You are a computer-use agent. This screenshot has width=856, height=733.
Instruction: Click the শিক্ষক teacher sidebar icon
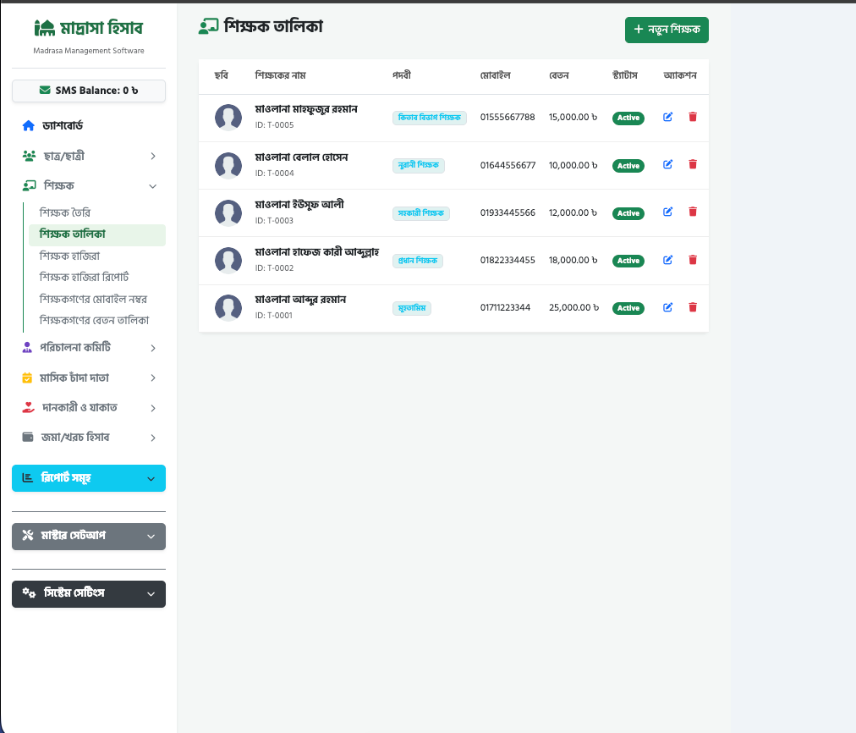[x=29, y=185]
